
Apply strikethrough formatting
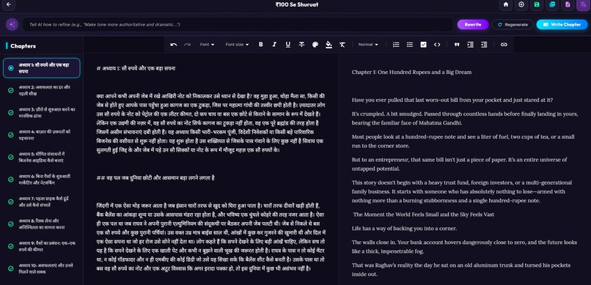point(301,45)
